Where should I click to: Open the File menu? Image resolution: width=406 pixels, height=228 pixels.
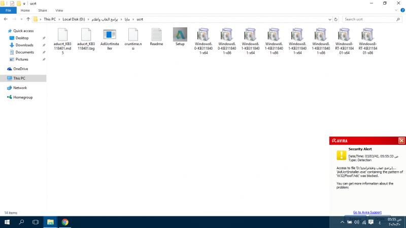coord(8,10)
